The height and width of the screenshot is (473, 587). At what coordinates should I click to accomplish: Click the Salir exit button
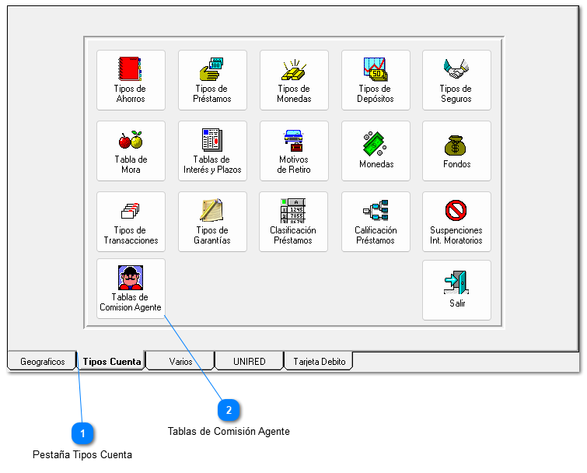456,289
